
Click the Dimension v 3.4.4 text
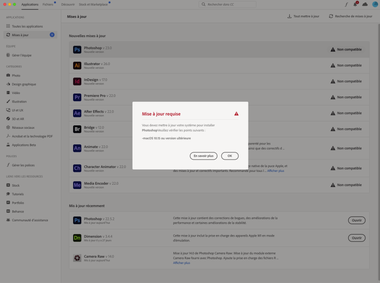98,236
